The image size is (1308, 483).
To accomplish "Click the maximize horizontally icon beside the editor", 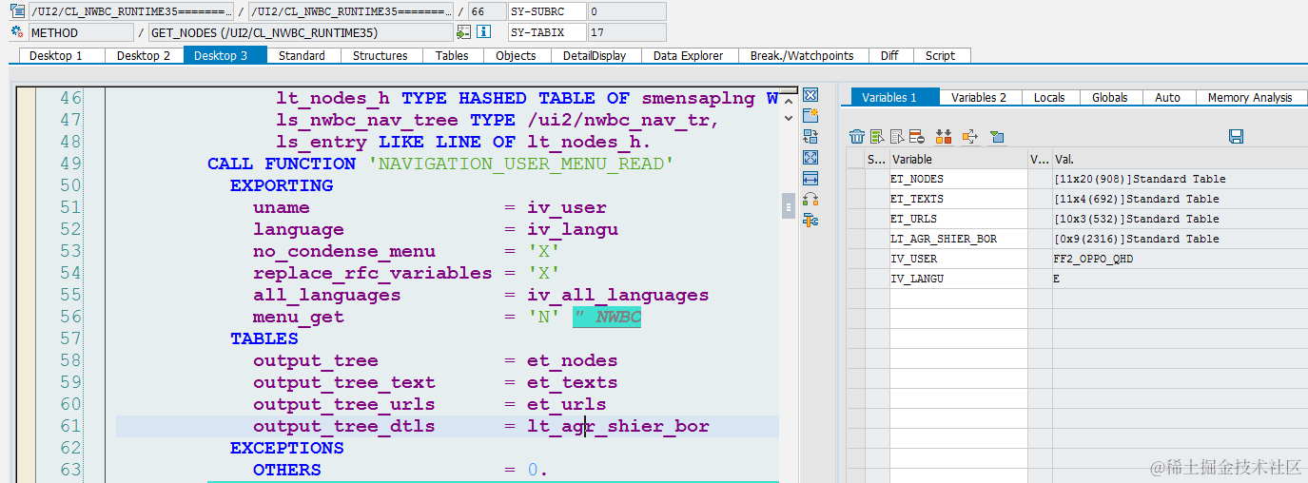I will coord(810,179).
